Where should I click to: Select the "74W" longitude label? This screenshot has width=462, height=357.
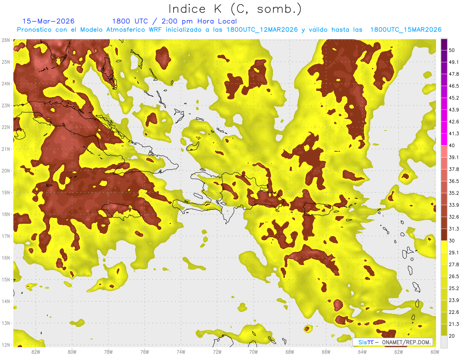(x=181, y=352)
